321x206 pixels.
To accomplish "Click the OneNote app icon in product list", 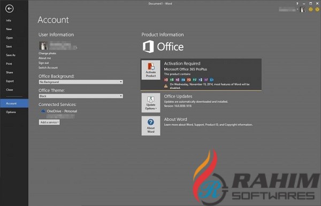I will point(178,80).
